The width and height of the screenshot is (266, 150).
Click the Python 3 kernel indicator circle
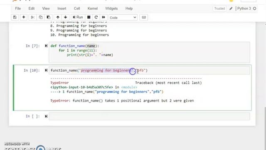(254, 8)
